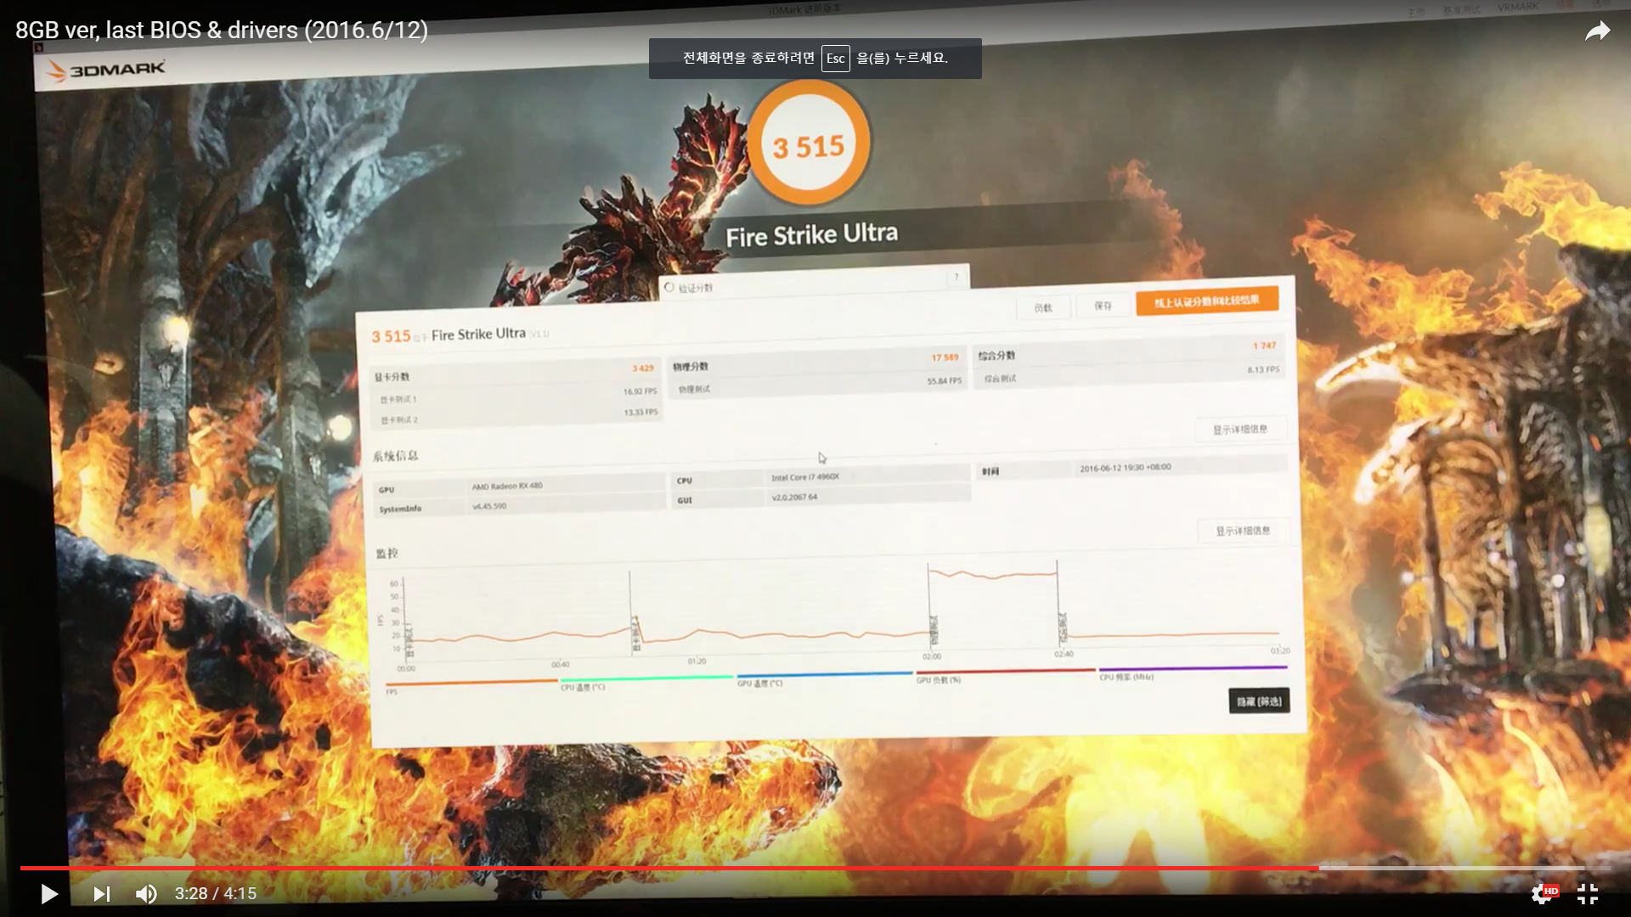Screen dimensions: 1631x917
Task: Select the radio button in validation bar
Action: tap(669, 287)
